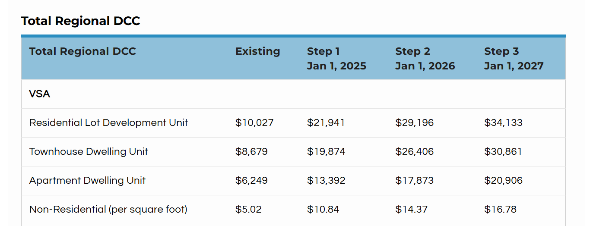Screen dimensions: 593x226
Task: Click the $14.37 non-residential Step 2 rate
Action: click(411, 210)
